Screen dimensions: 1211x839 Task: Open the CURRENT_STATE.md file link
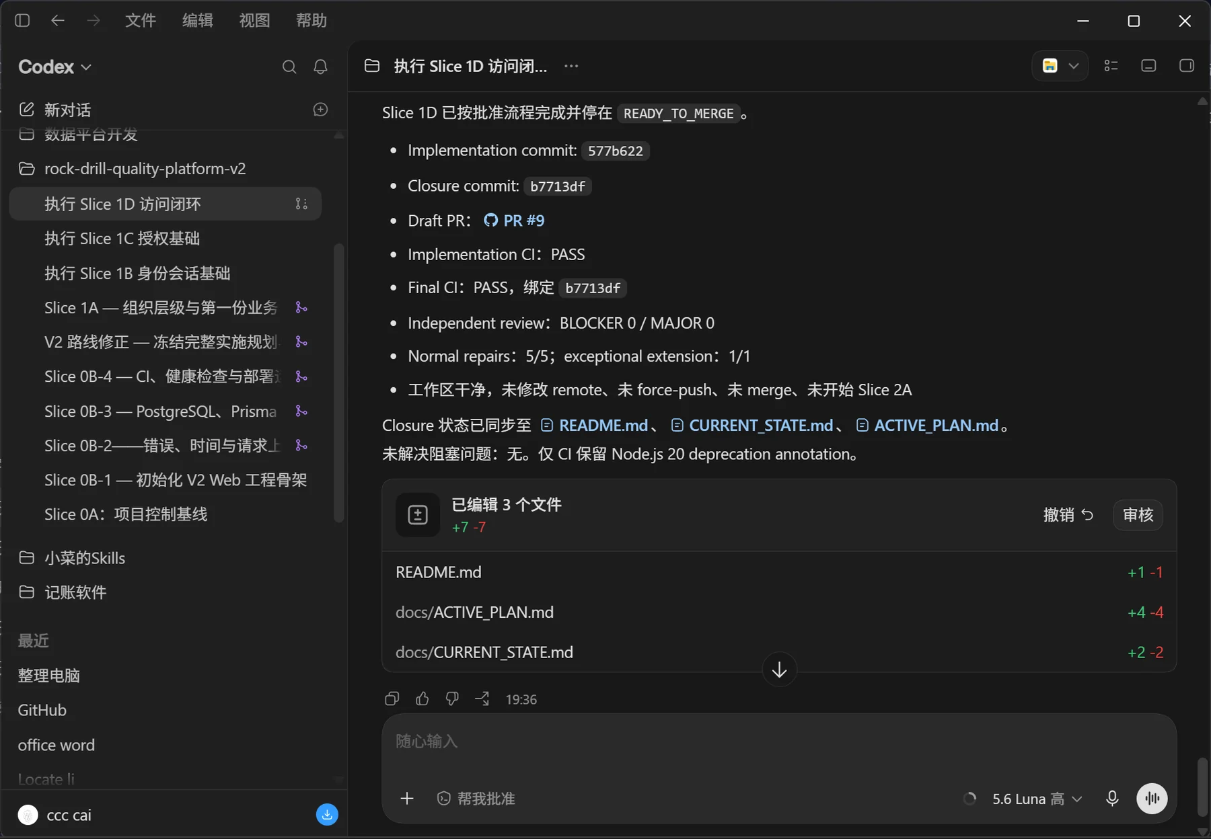(x=752, y=426)
